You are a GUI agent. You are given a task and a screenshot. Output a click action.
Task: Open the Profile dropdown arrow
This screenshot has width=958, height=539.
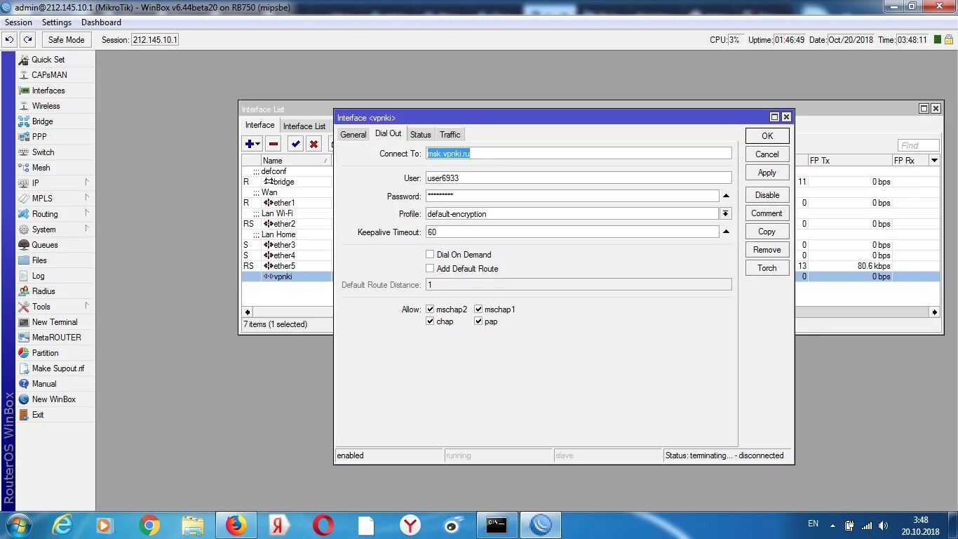click(x=726, y=213)
